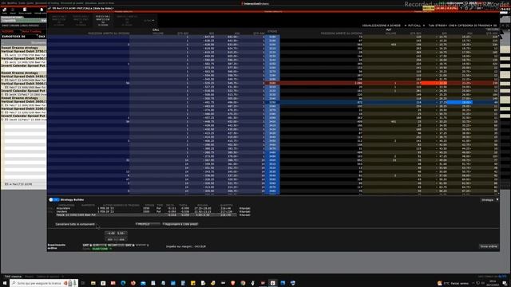
Task: Click the fourth TWS toolbar document icon
Action: [x=41, y=10]
